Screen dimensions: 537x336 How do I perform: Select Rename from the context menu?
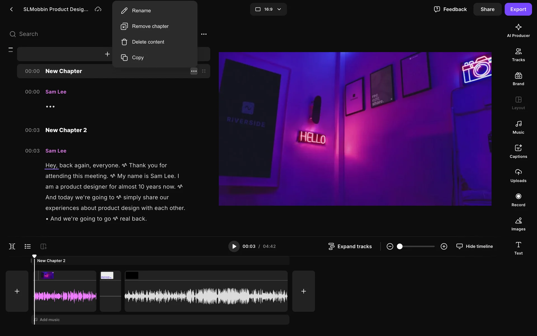[x=141, y=11]
